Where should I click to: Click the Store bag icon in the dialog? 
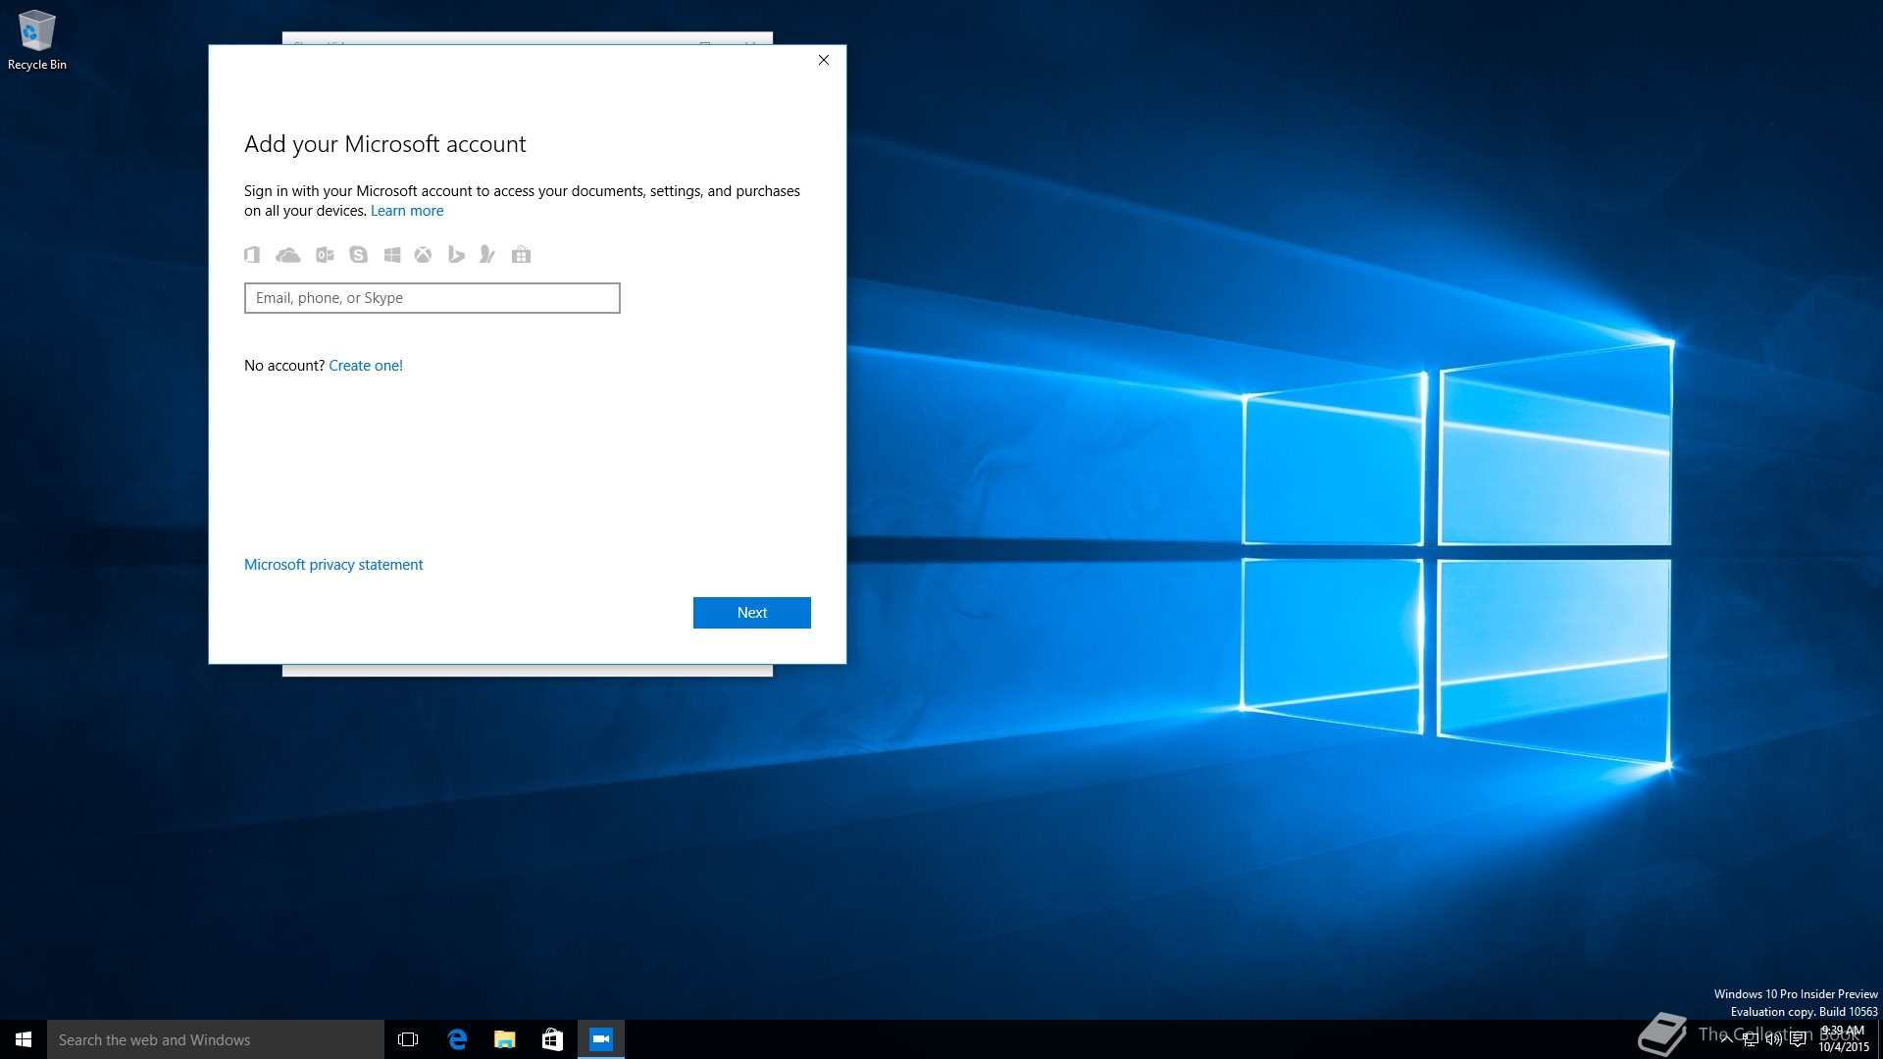521,255
